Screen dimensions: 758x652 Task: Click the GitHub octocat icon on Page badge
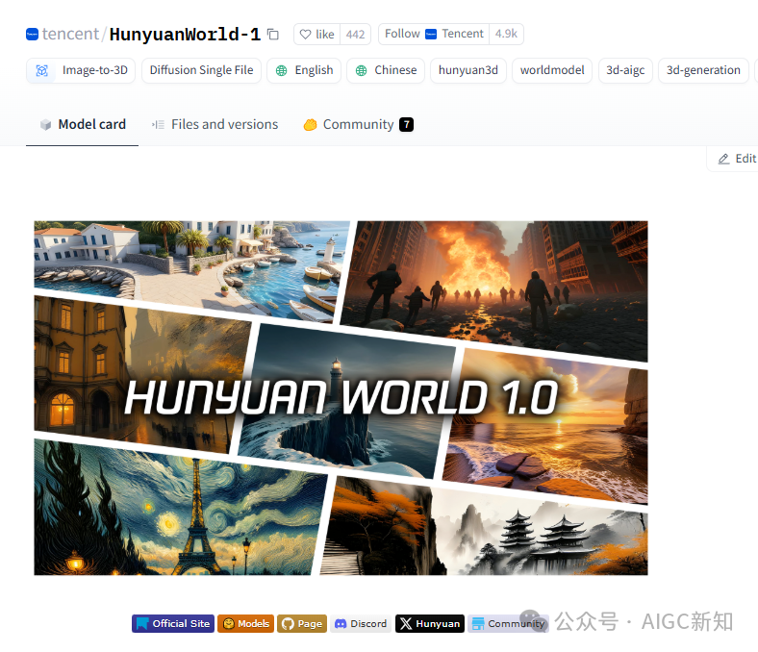tap(288, 624)
